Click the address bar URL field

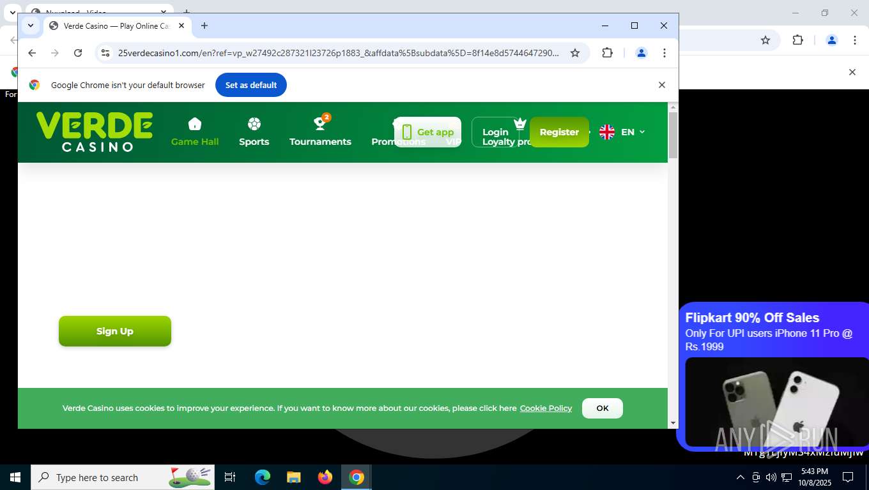tap(339, 53)
